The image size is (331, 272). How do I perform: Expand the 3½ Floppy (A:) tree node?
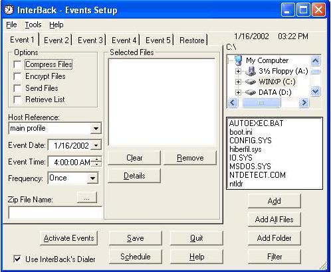pos(238,71)
